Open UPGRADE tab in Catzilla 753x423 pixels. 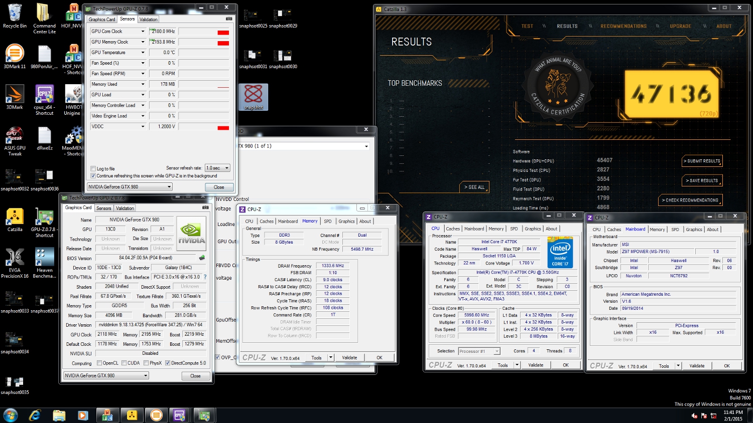[x=680, y=26]
